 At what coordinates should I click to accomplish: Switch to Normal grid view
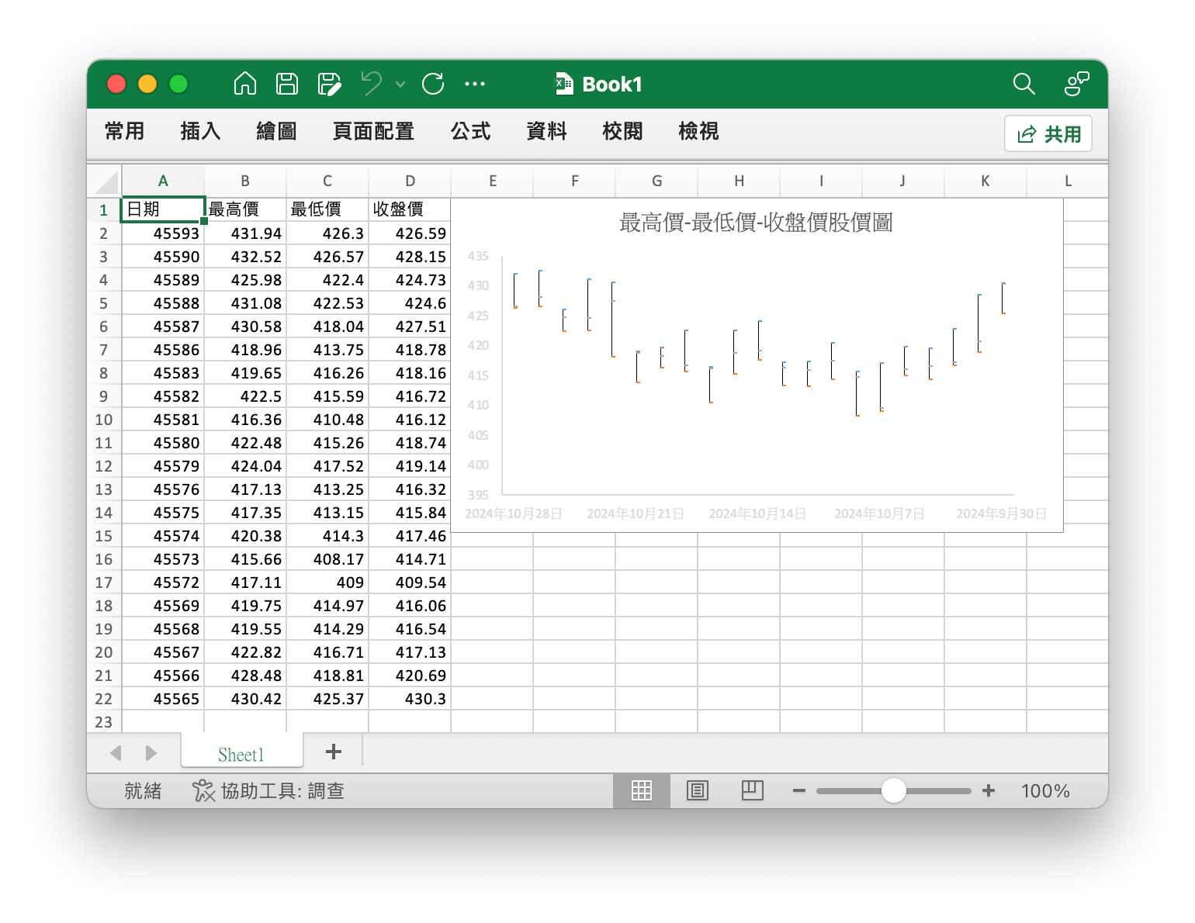[x=642, y=790]
